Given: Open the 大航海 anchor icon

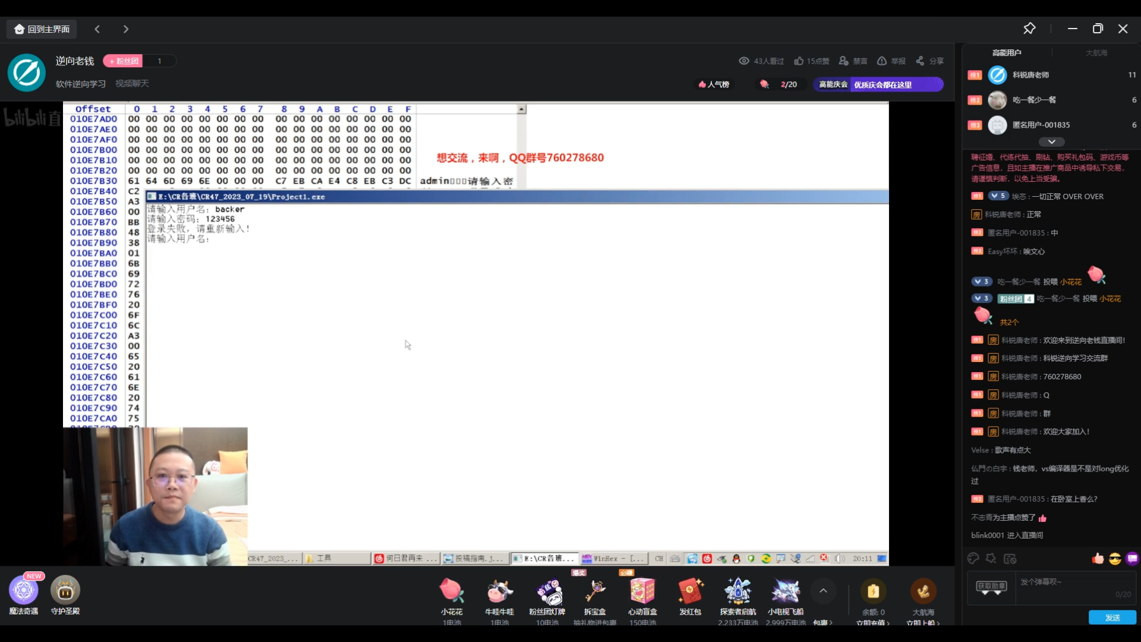Looking at the screenshot, I should pyautogui.click(x=923, y=591).
